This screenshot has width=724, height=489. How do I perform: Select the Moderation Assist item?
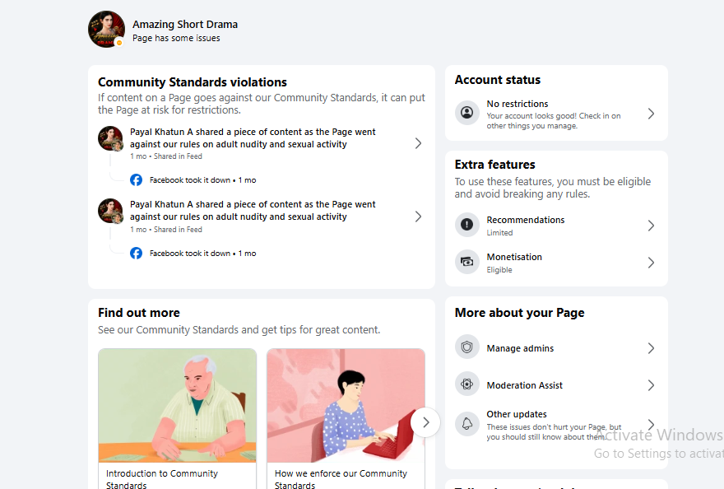click(x=556, y=385)
